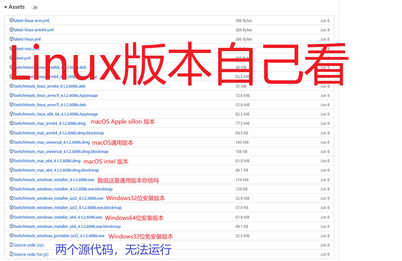
Task: Download Source code (tar.gz)
Action: 31,254
